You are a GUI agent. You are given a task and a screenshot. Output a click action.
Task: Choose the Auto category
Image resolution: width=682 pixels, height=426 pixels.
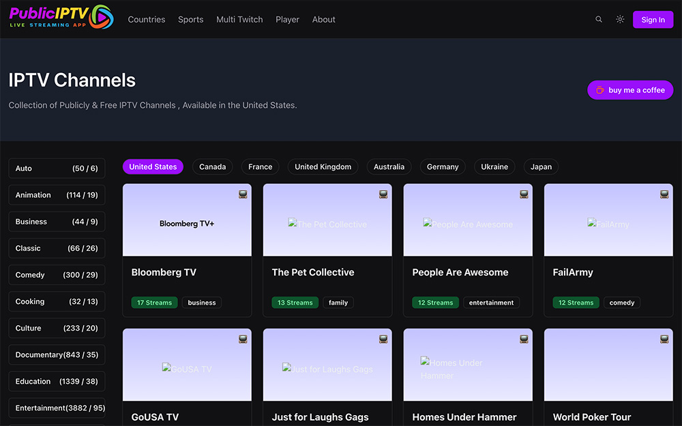57,168
